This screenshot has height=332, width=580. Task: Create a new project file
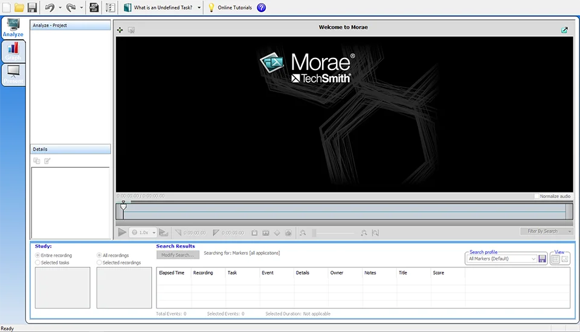click(6, 8)
